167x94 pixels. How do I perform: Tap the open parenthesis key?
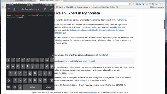(18, 60)
